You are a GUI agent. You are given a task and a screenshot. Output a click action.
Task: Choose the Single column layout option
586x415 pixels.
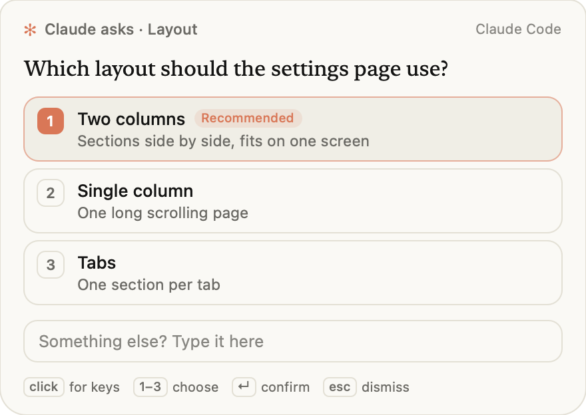point(293,201)
